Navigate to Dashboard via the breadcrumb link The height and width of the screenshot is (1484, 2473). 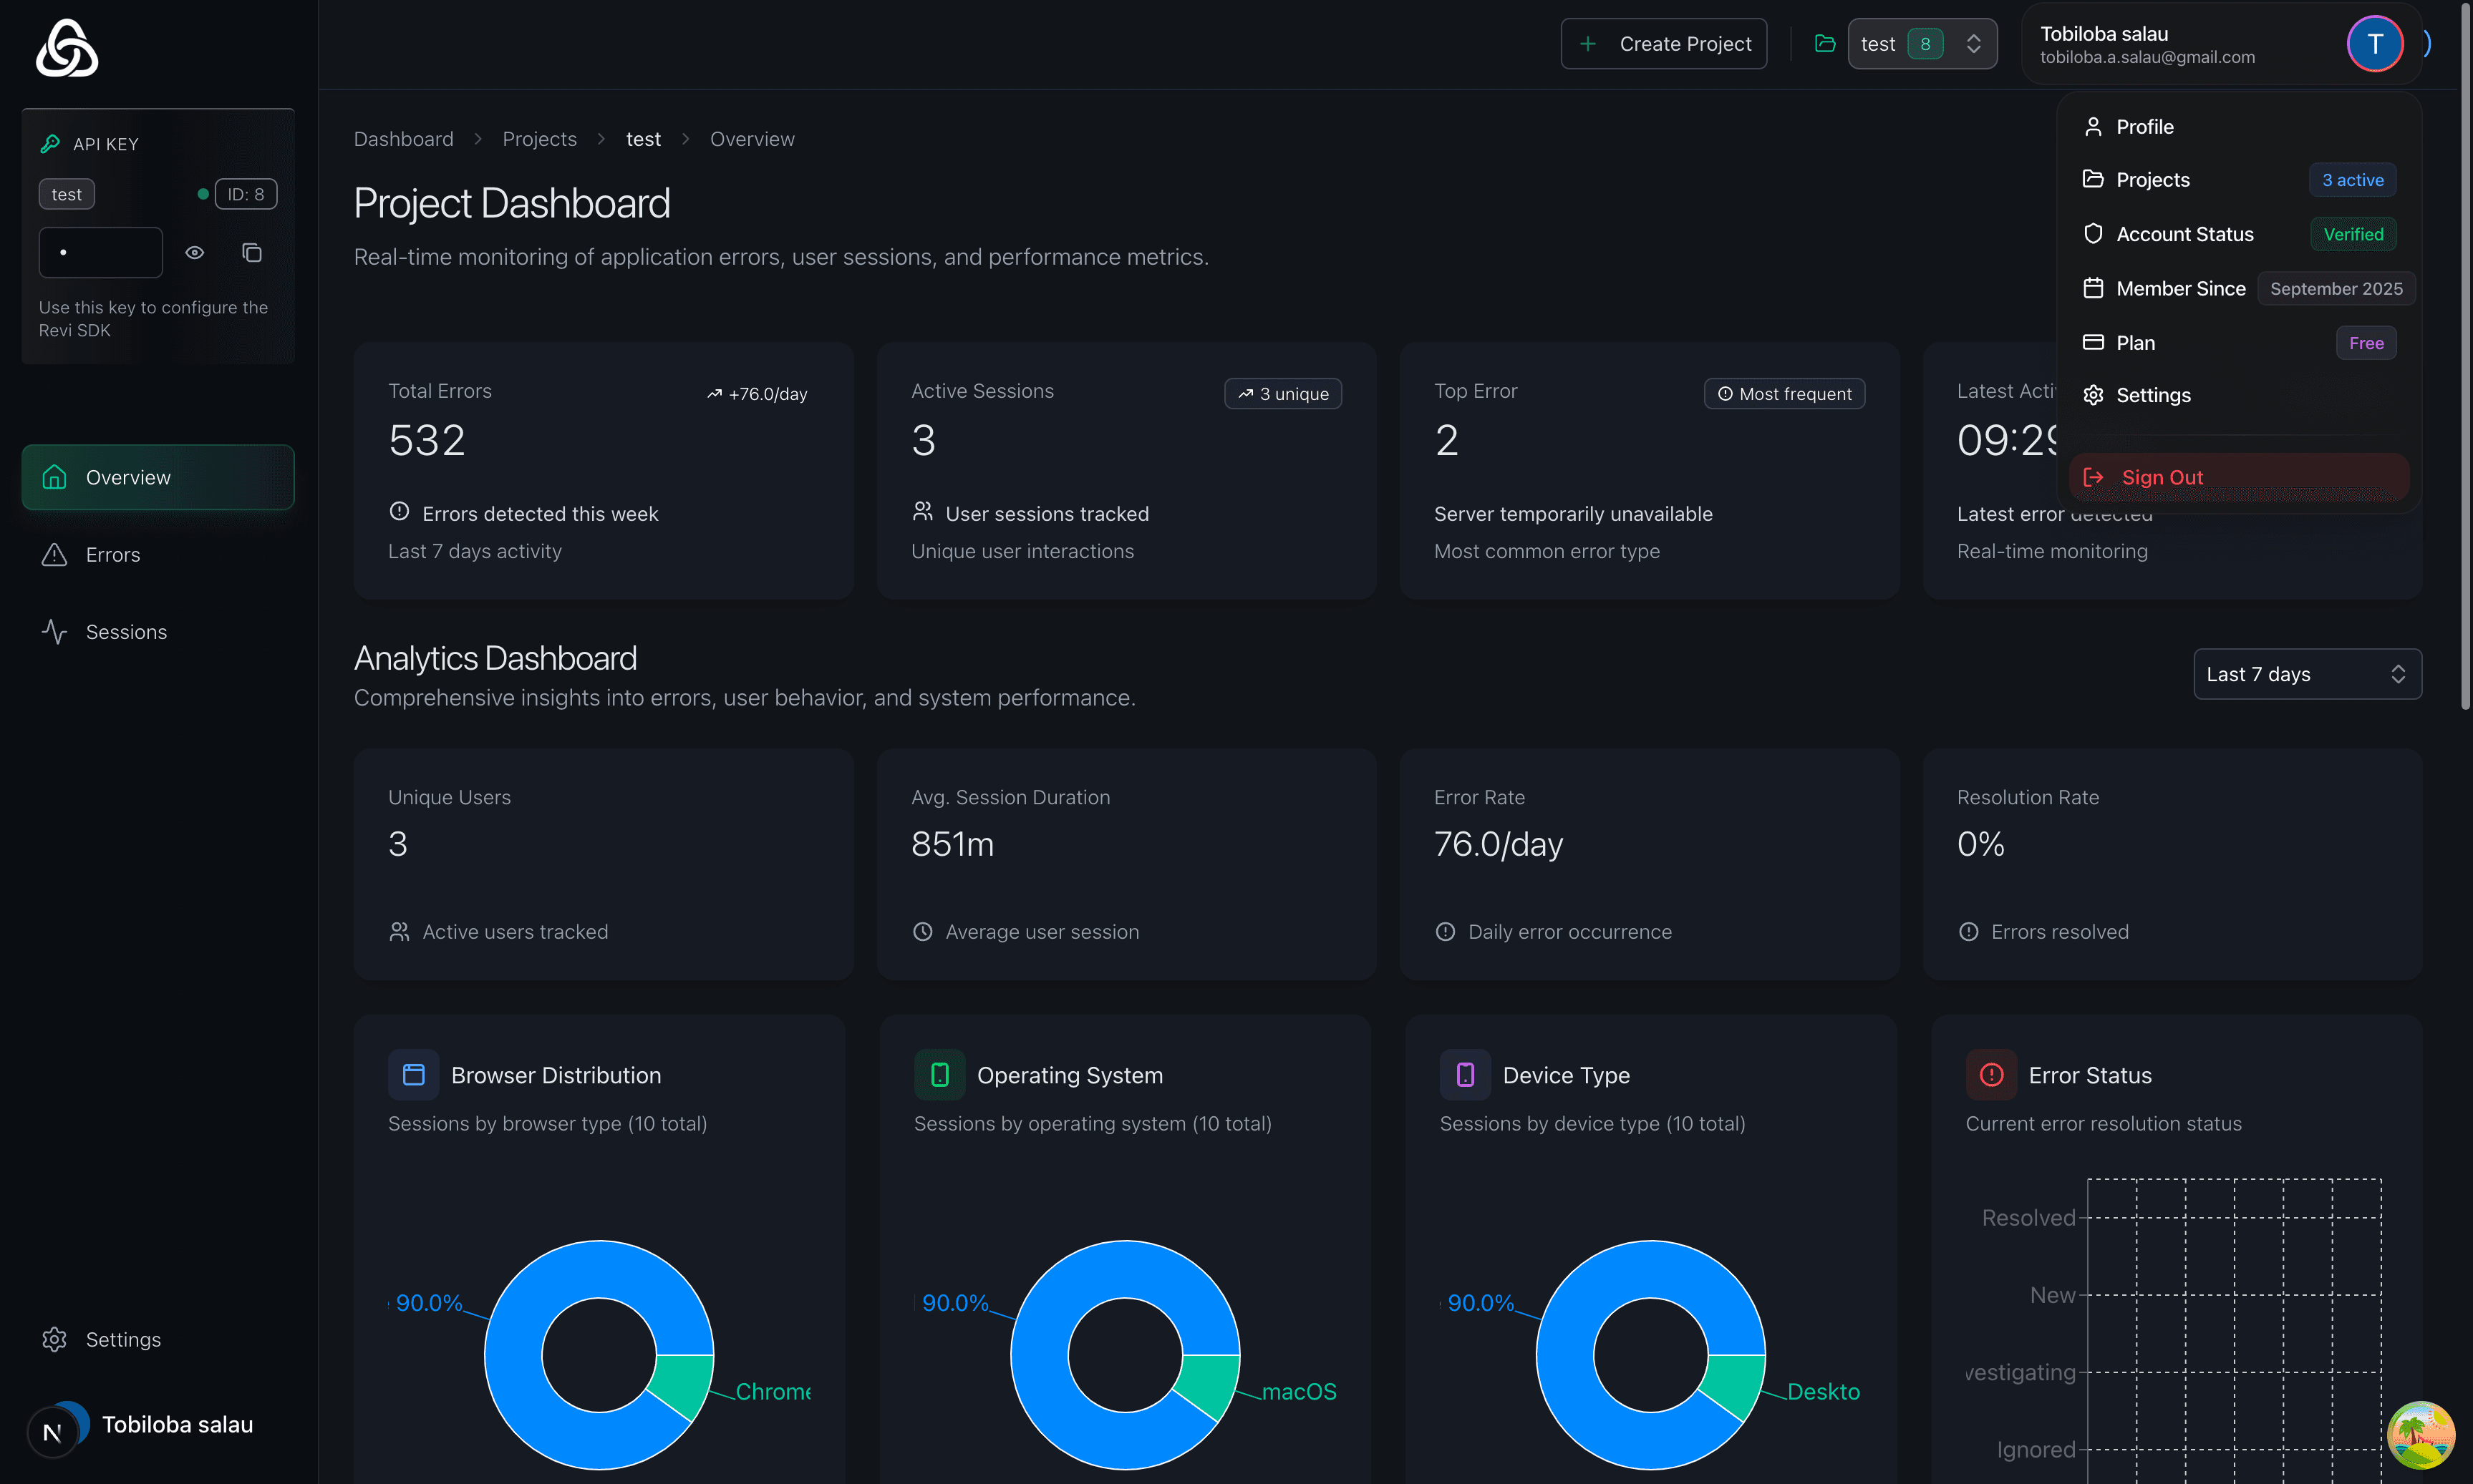point(403,139)
